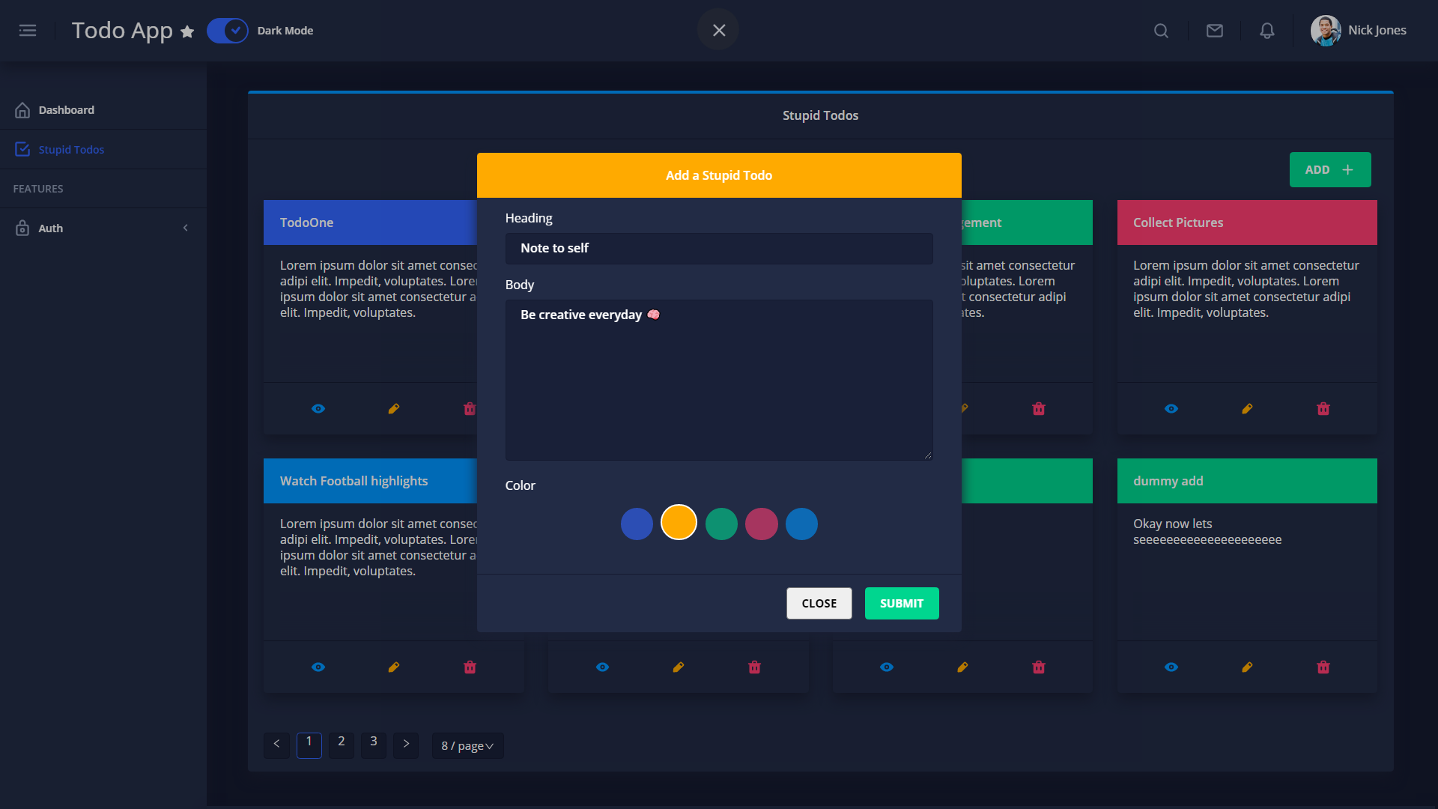Image resolution: width=1438 pixels, height=809 pixels.
Task: View the dummy add todo
Action: [x=1171, y=667]
